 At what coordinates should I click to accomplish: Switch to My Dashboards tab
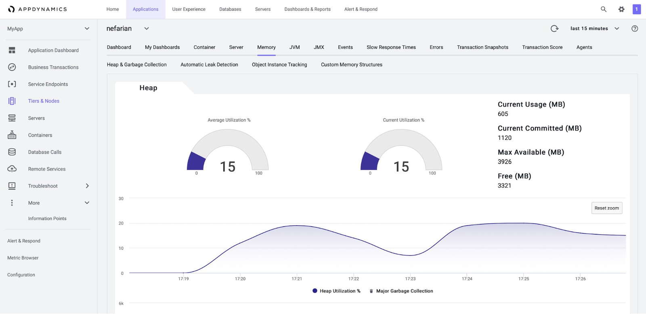click(162, 47)
